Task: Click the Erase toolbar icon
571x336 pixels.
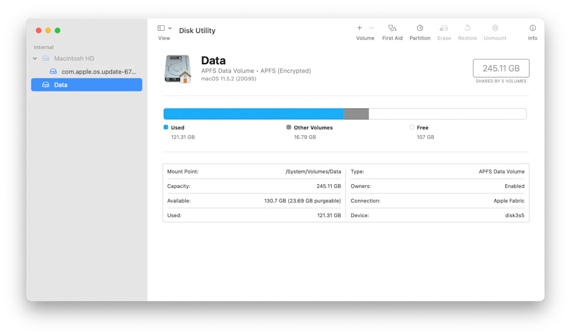Action: (443, 28)
